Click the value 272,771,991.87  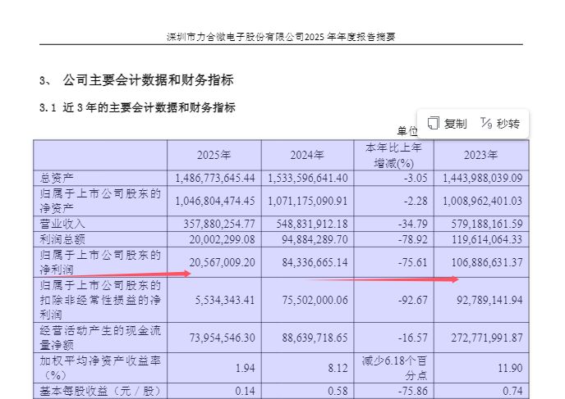[x=487, y=338]
